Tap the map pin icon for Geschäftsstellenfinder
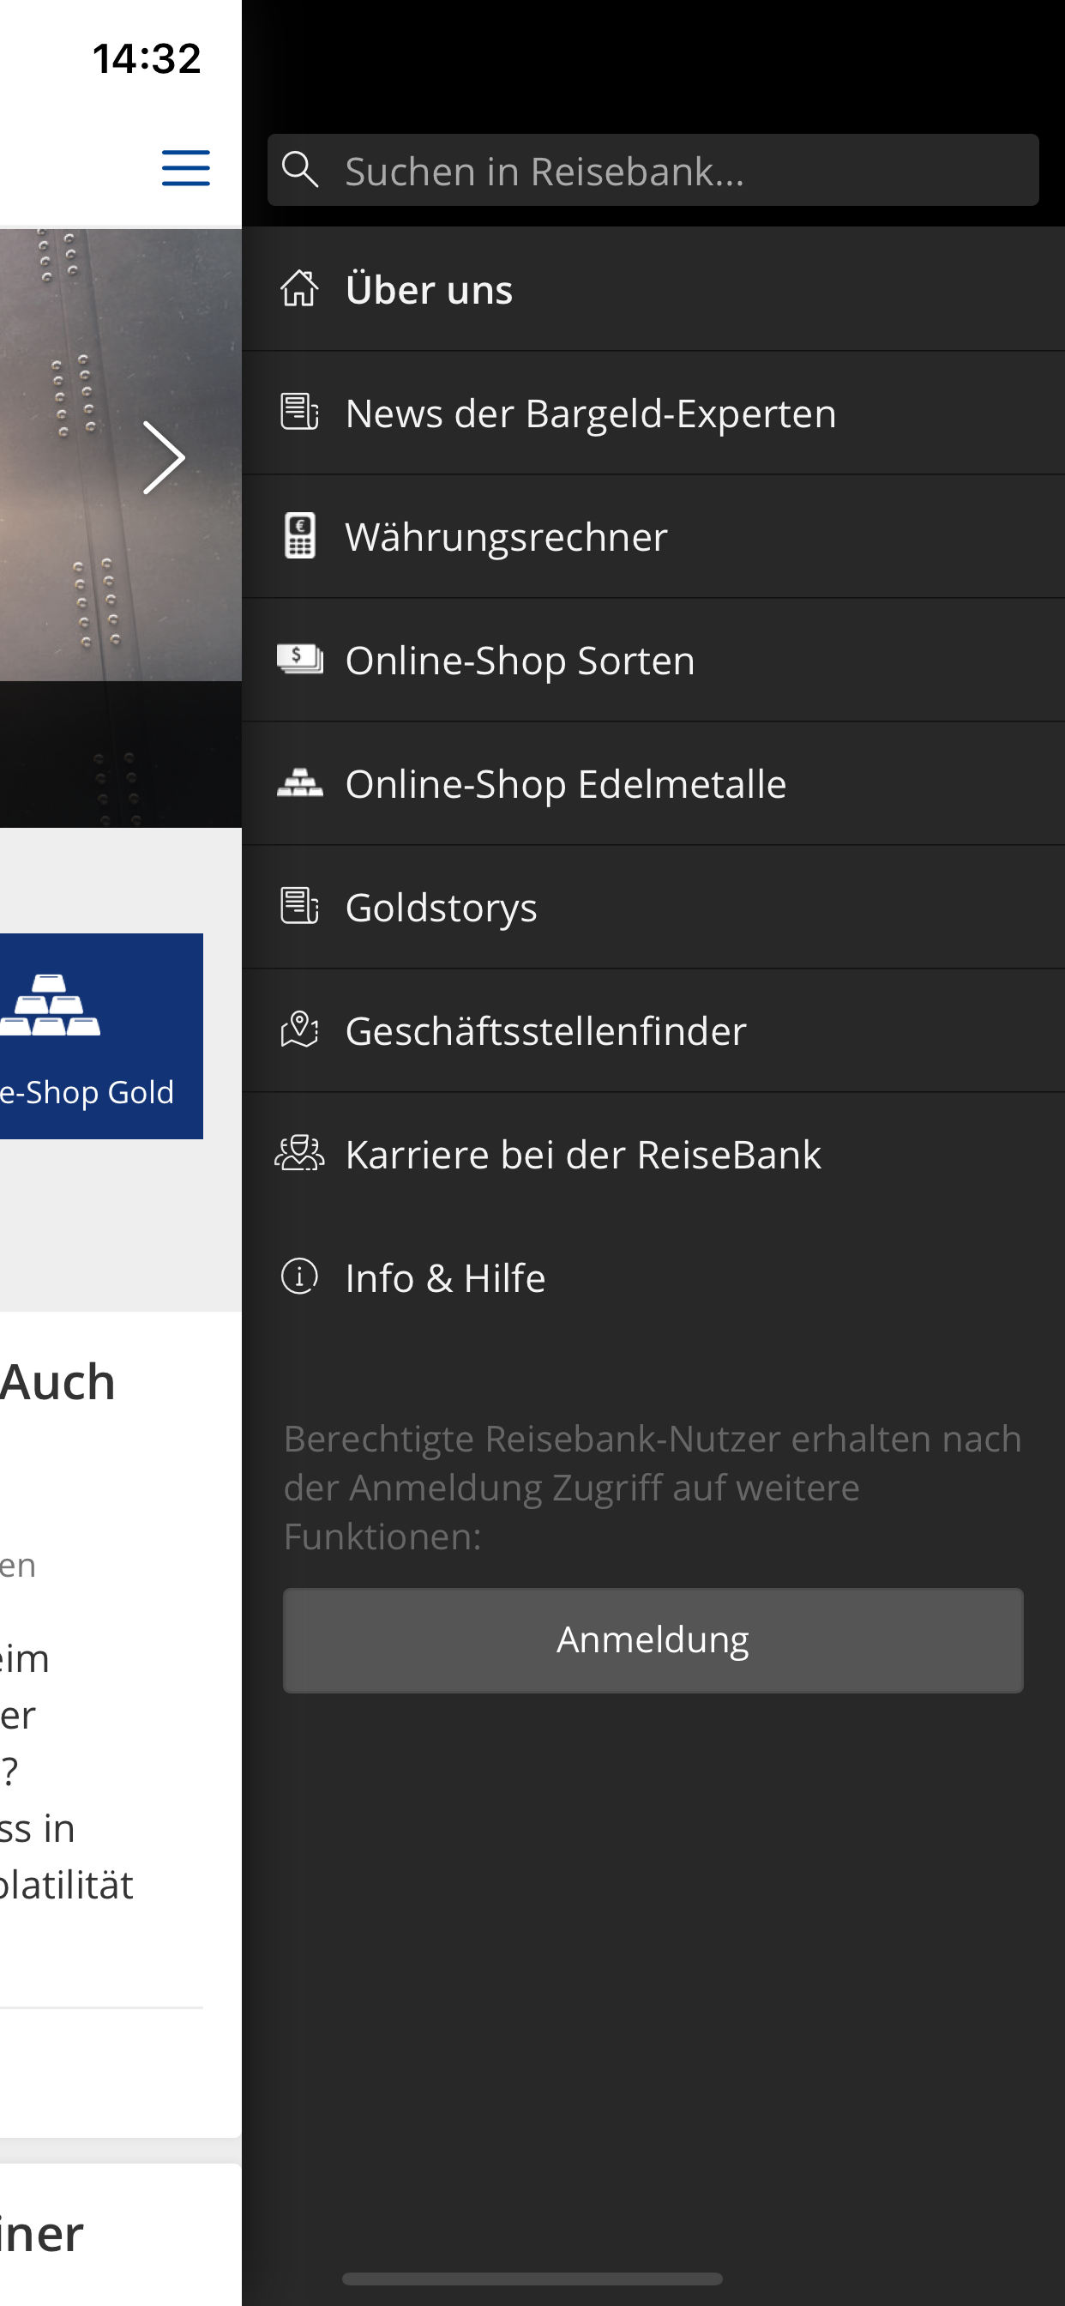Image resolution: width=1065 pixels, height=2306 pixels. (x=299, y=1029)
